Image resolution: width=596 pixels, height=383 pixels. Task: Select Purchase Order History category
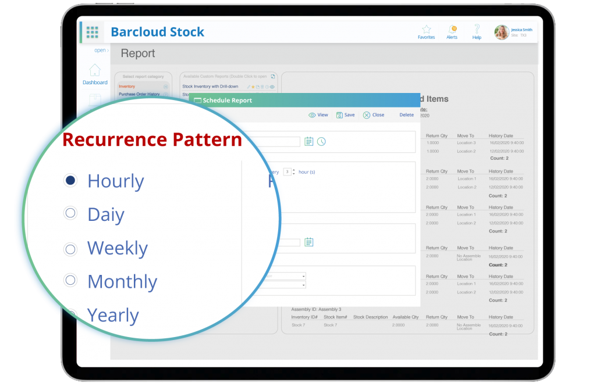(139, 94)
